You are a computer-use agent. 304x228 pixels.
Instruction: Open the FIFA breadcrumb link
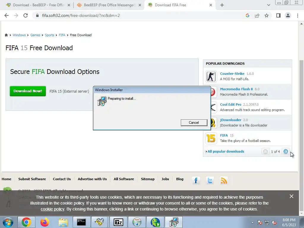tap(62, 35)
